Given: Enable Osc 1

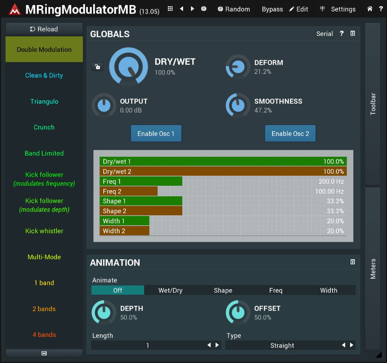Looking at the screenshot, I should [x=156, y=134].
